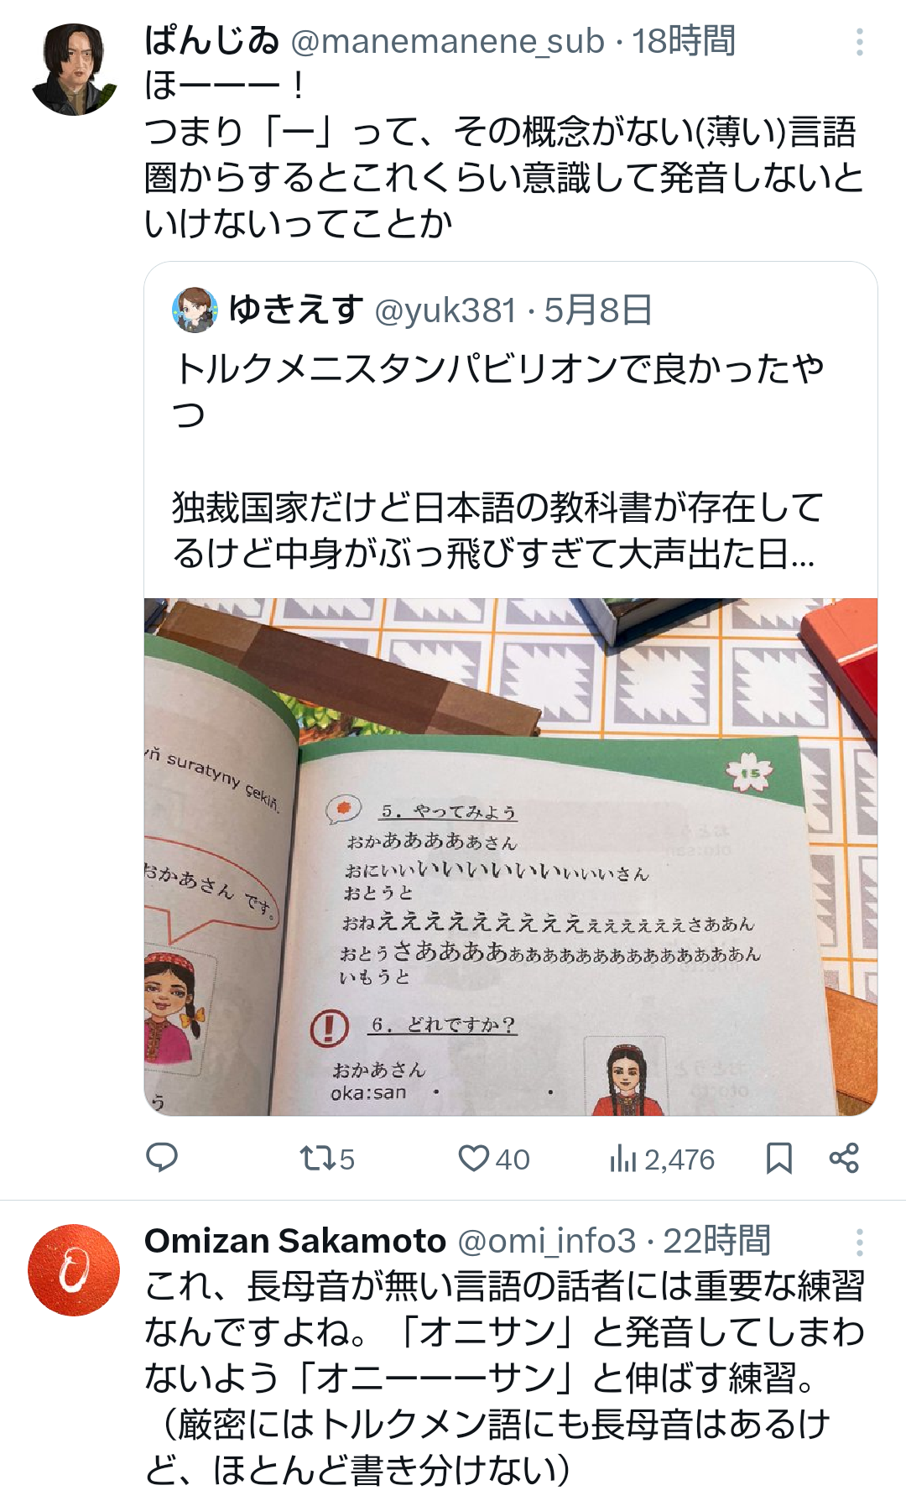The image size is (906, 1506).
Task: Open three-dot menu on Omizan Sakamoto's post
Action: tap(860, 1242)
